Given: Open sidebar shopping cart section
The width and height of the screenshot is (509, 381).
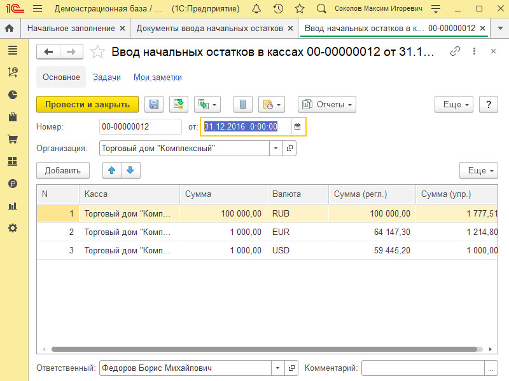Looking at the screenshot, I should 12,139.
